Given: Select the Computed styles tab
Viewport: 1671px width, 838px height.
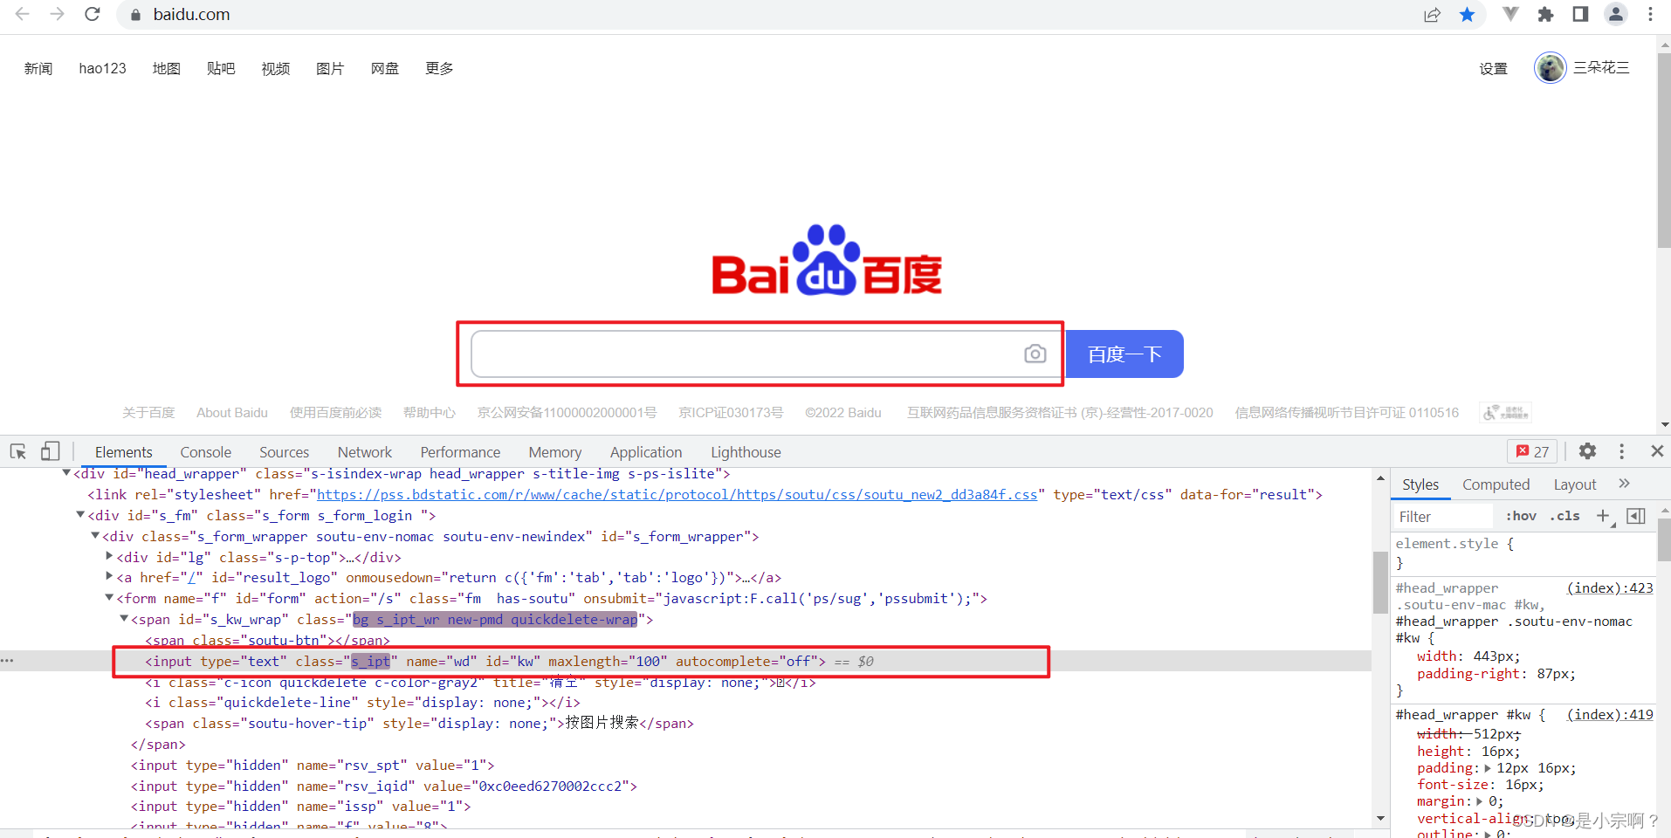Looking at the screenshot, I should pos(1496,484).
